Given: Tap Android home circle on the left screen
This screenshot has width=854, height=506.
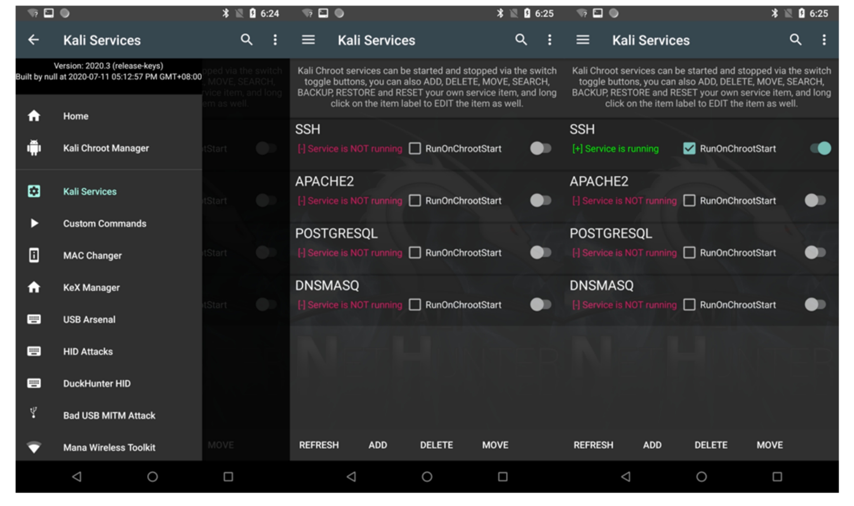Looking at the screenshot, I should (x=152, y=477).
